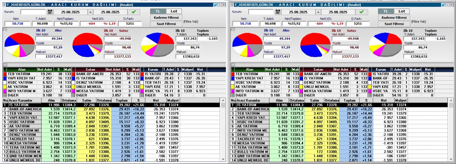Select row 1 IS YATIRIM in right lower table
This screenshot has width=456, height=164.
coord(339,105)
